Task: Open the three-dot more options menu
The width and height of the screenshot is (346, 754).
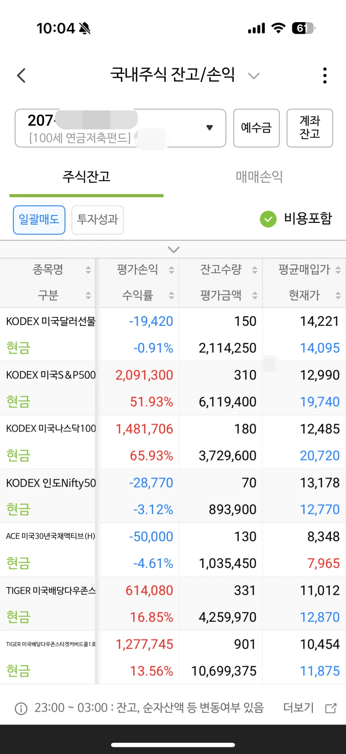Action: 325,75
